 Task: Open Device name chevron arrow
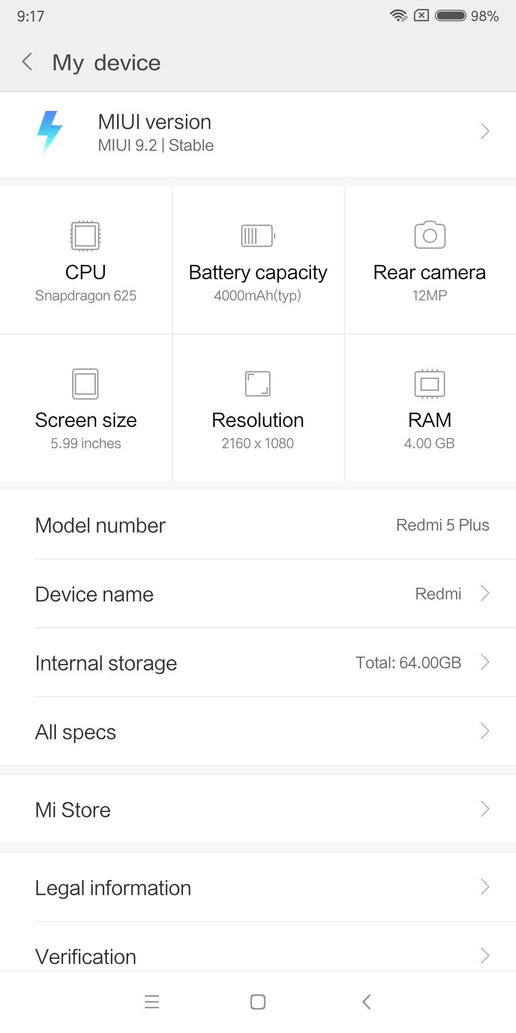pyautogui.click(x=485, y=593)
